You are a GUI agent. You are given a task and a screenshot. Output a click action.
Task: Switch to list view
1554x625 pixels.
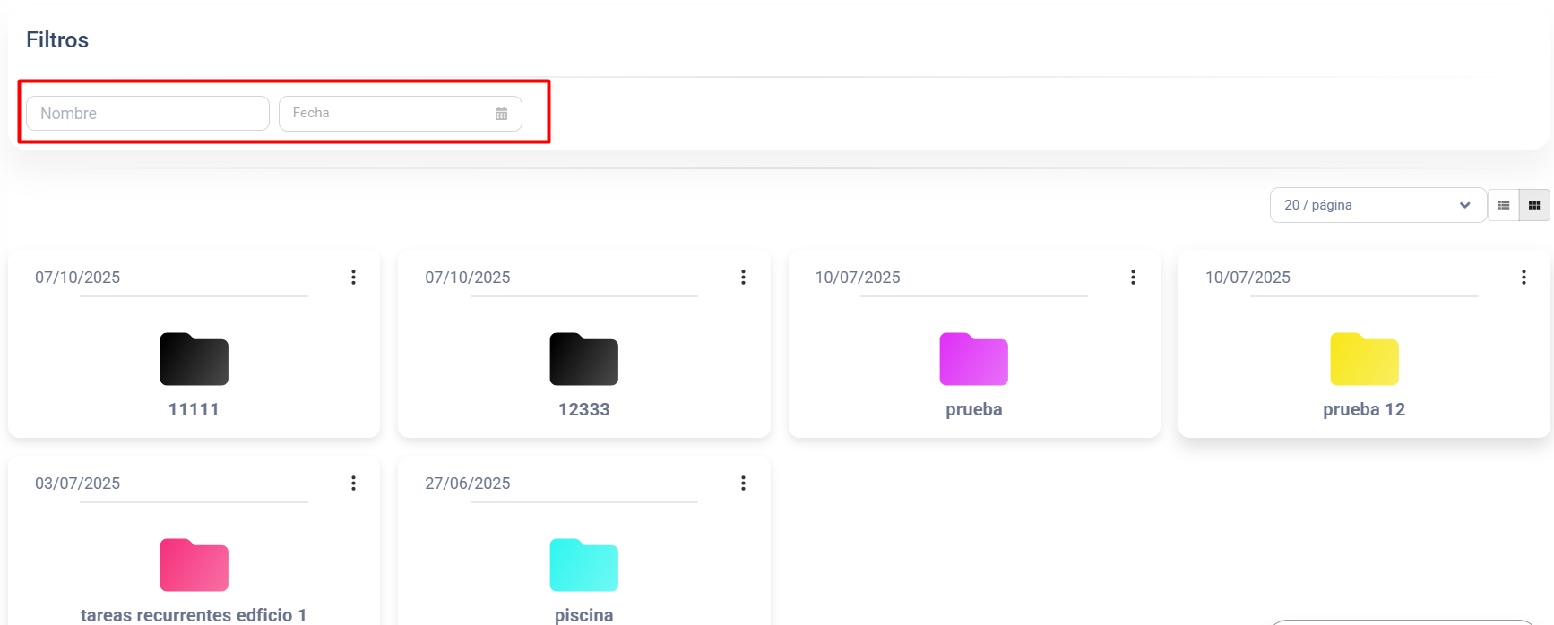tap(1504, 205)
